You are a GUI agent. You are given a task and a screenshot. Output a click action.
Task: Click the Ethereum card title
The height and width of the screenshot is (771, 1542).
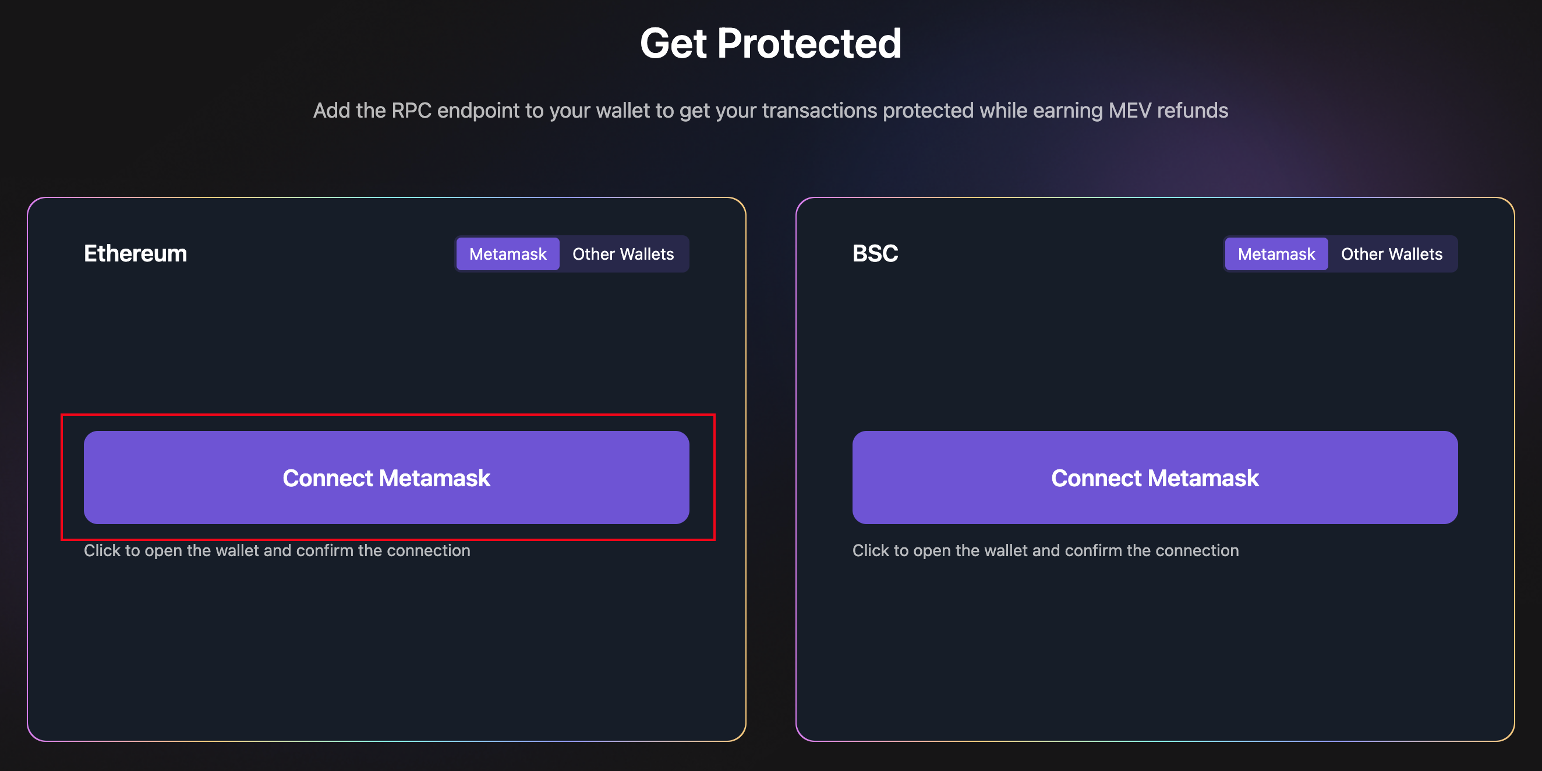pyautogui.click(x=135, y=254)
